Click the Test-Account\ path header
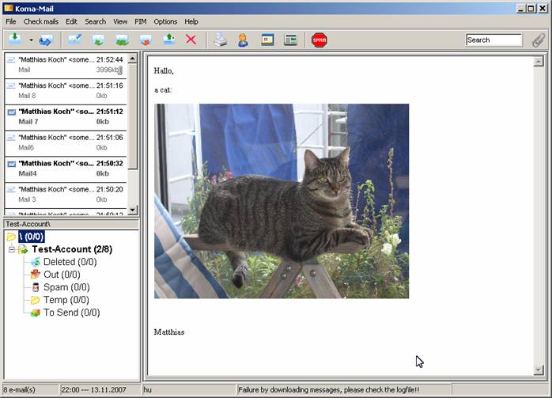 71,224
